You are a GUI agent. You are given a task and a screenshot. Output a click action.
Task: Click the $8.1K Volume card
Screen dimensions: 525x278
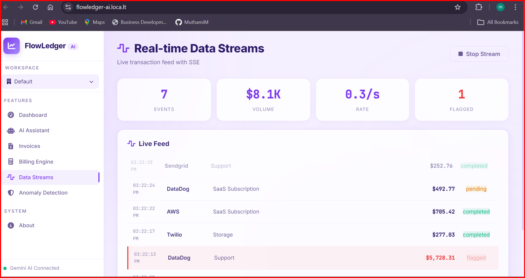(263, 100)
